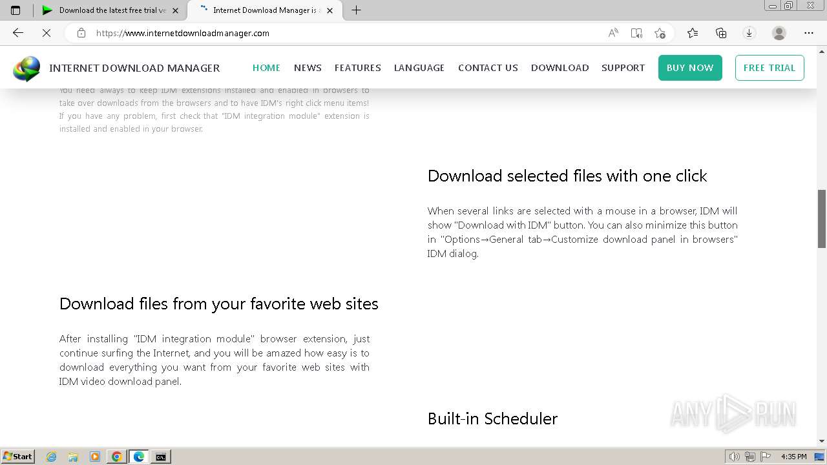The image size is (827, 465).
Task: Click the scrollbar down arrow
Action: pyautogui.click(x=822, y=441)
